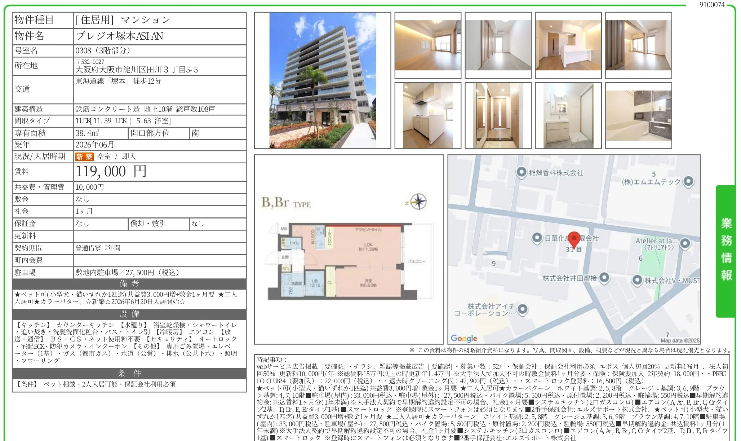Click the area value 38.4㎡
The width and height of the screenshot is (741, 441).
point(87,133)
